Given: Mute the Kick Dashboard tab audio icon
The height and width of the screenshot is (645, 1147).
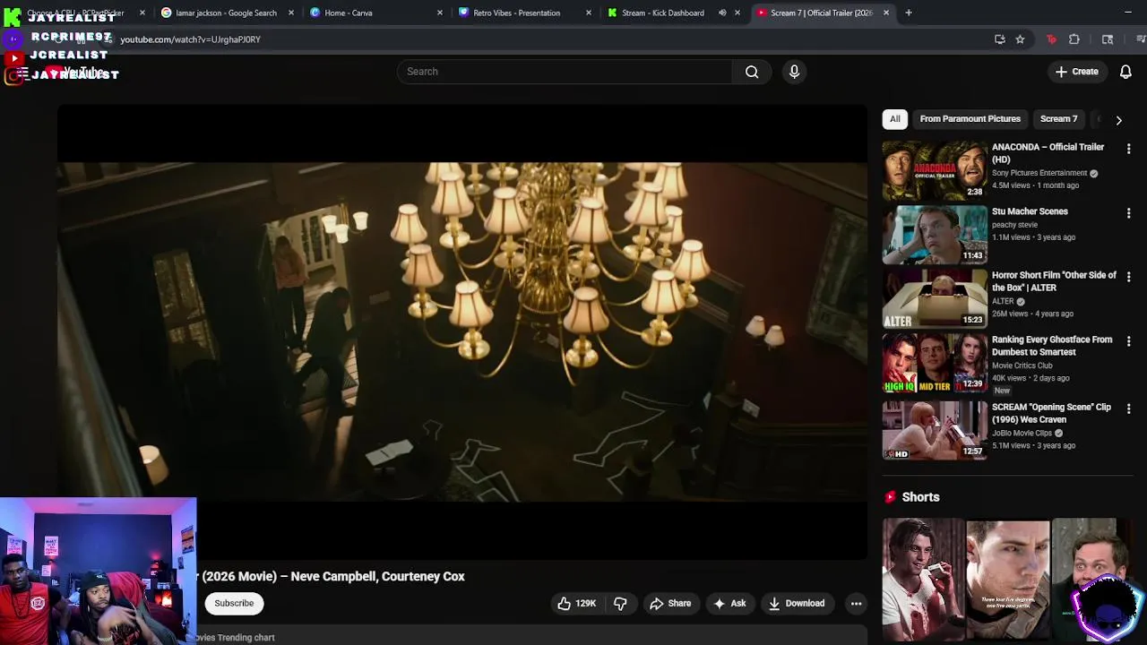Looking at the screenshot, I should [x=722, y=13].
